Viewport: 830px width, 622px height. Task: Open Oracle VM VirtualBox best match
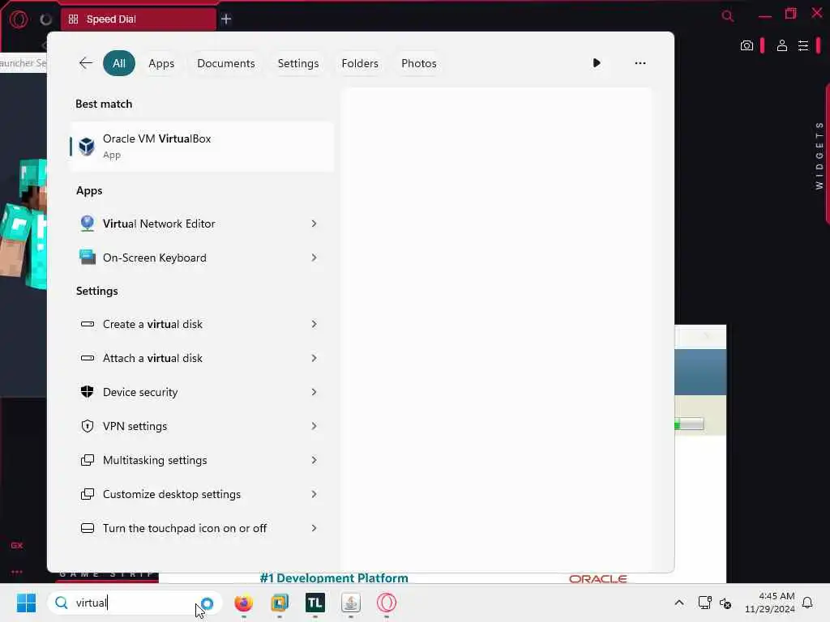(202, 147)
